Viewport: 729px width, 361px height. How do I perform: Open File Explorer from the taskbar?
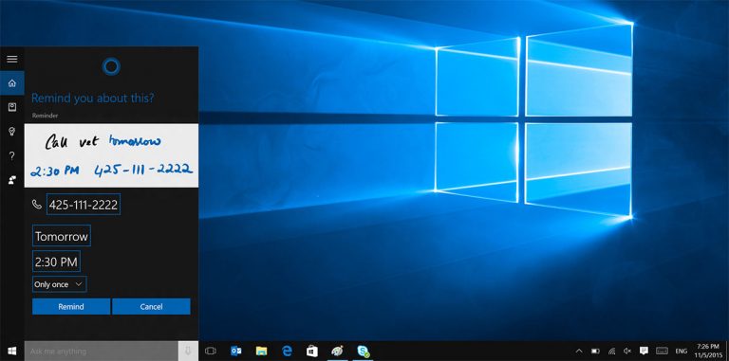click(x=261, y=351)
